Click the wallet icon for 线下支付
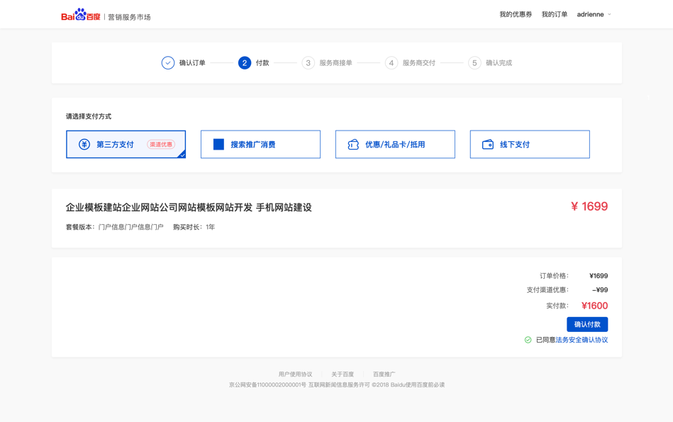 click(488, 144)
